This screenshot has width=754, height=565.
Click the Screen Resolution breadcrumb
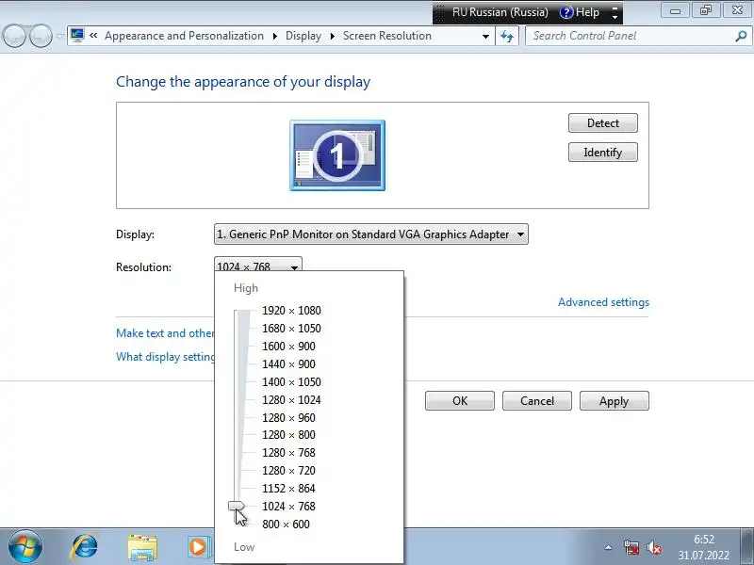387,36
